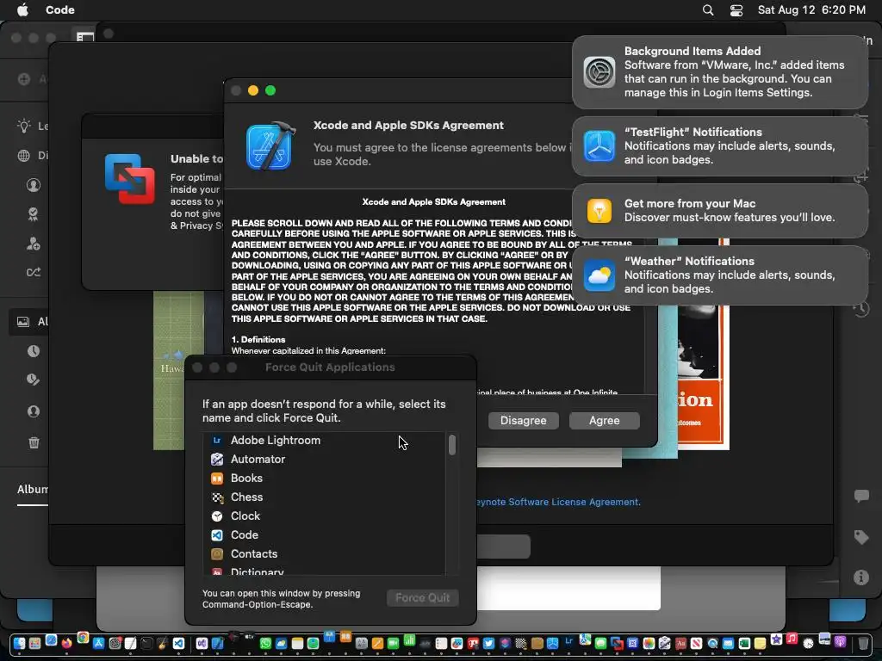
Task: Switch to the Albums tab in Lightroom sidebar
Action: tap(32, 490)
